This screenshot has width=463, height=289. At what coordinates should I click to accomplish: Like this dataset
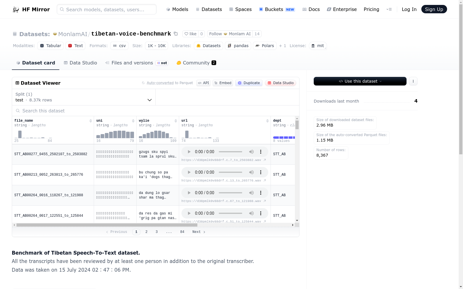tap(190, 34)
